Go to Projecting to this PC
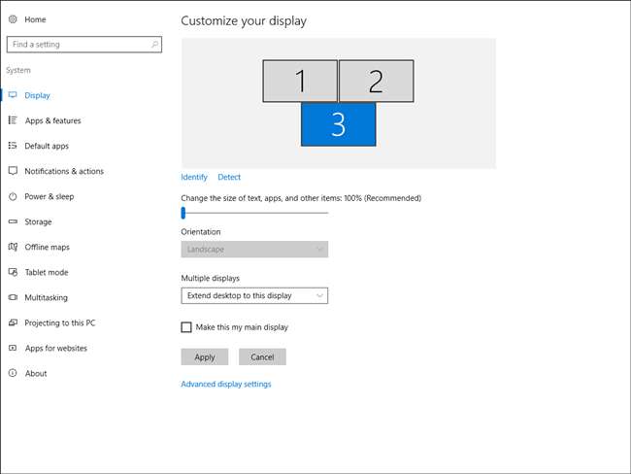The image size is (631, 474). pyautogui.click(x=59, y=322)
